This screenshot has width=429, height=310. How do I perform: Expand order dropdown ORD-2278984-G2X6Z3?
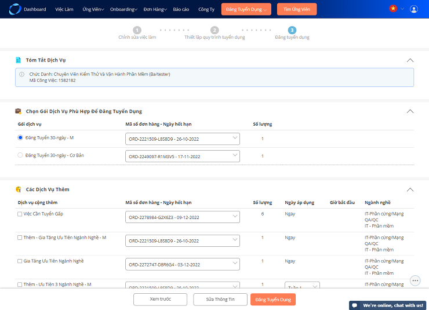tap(183, 217)
